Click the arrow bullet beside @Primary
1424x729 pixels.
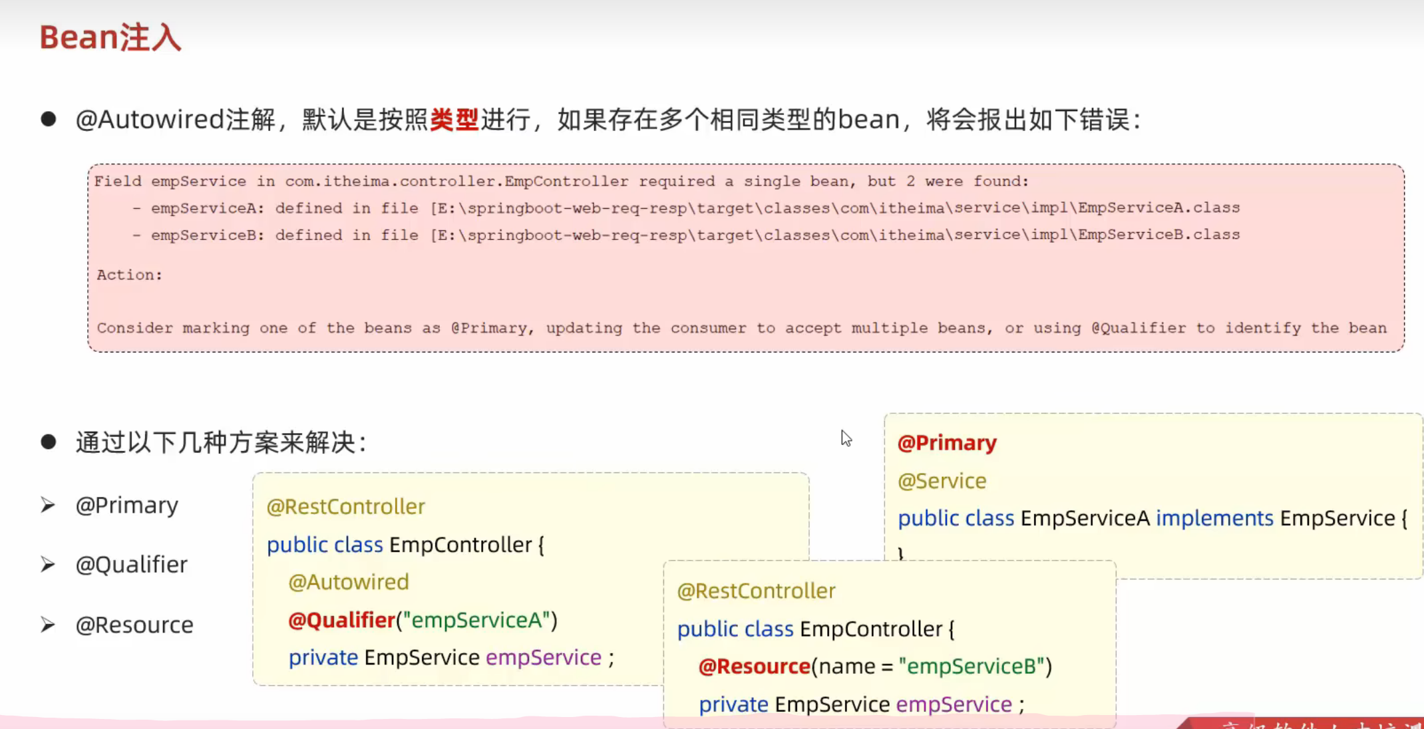[47, 505]
